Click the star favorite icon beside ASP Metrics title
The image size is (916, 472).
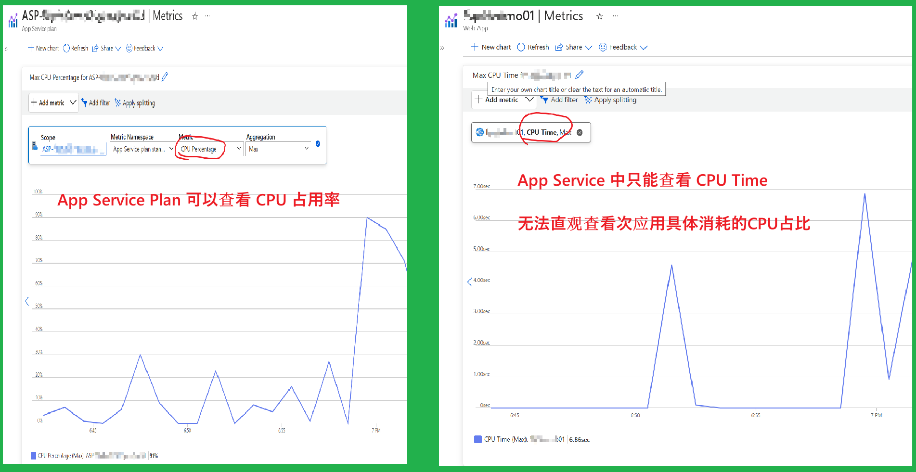pos(195,16)
